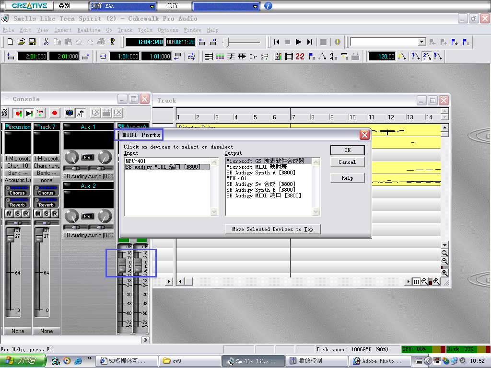
Task: Click OK in MIDI Ports dialog
Action: point(347,150)
